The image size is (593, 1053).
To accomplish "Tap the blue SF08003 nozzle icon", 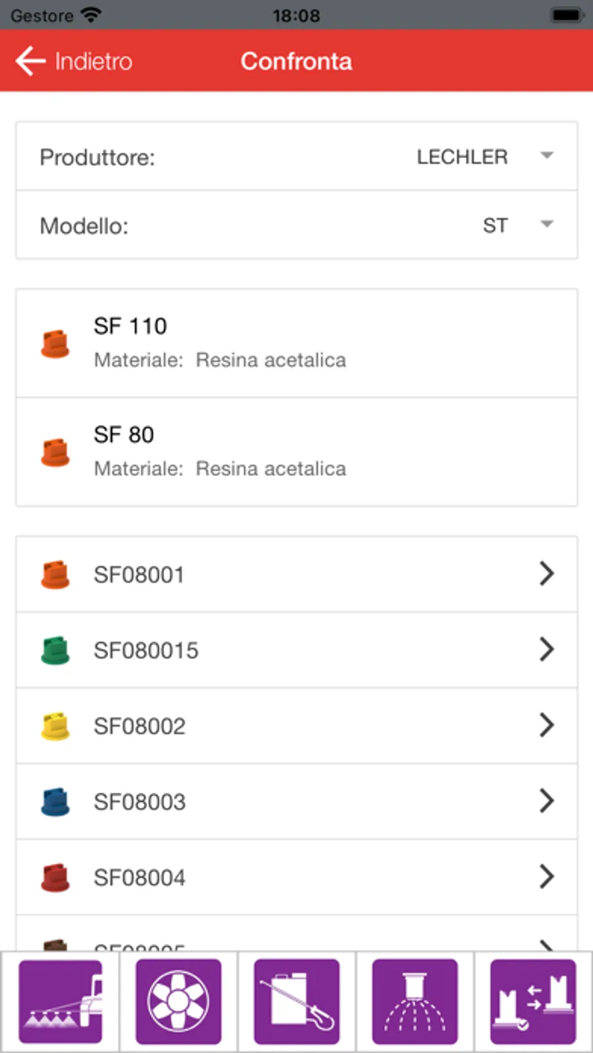I will pyautogui.click(x=55, y=802).
